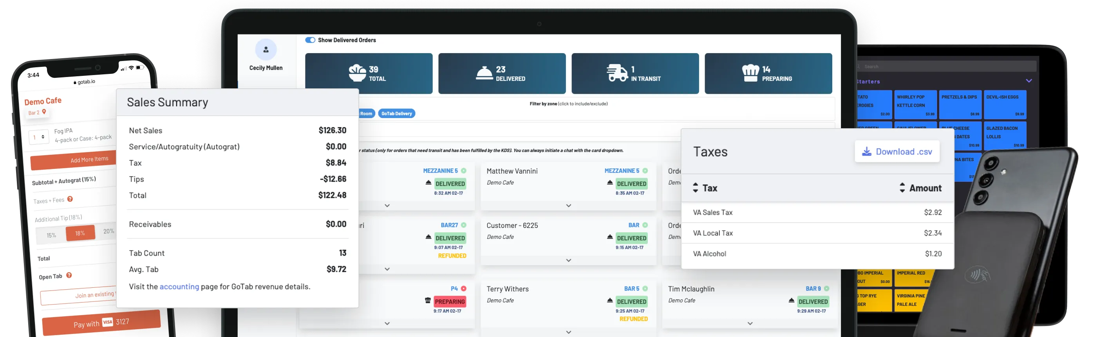1099x337 pixels.
Task: Select the 18% tip option
Action: (80, 233)
